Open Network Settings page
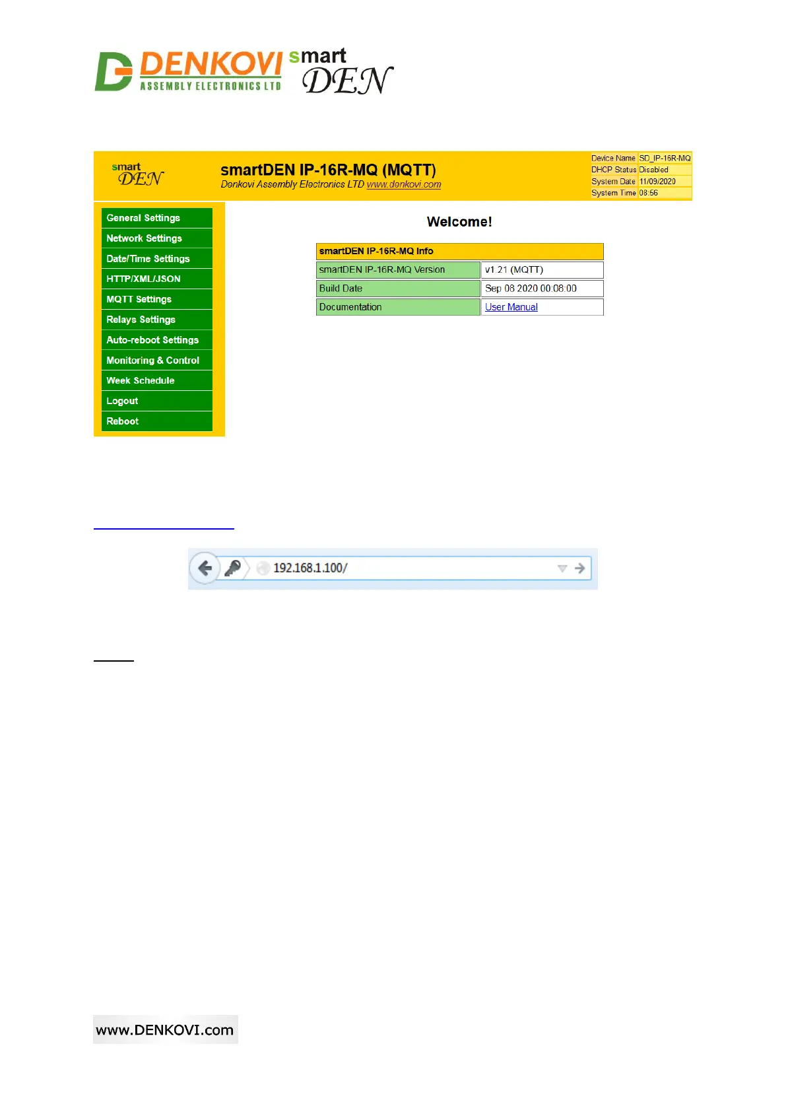This screenshot has height=1112, width=786. click(157, 238)
